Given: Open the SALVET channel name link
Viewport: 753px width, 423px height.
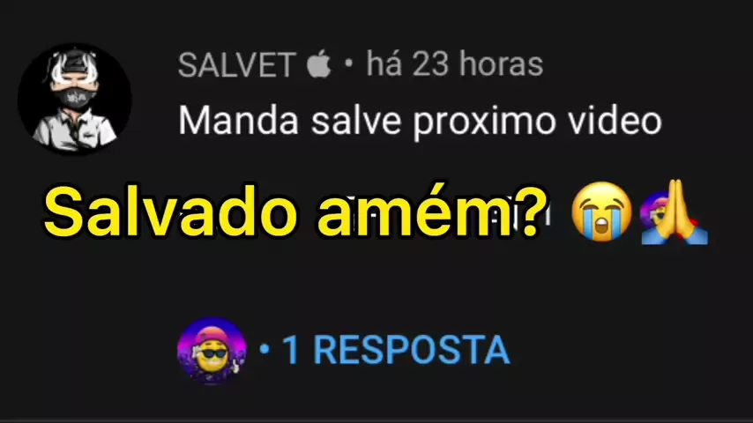Looking at the screenshot, I should [237, 65].
